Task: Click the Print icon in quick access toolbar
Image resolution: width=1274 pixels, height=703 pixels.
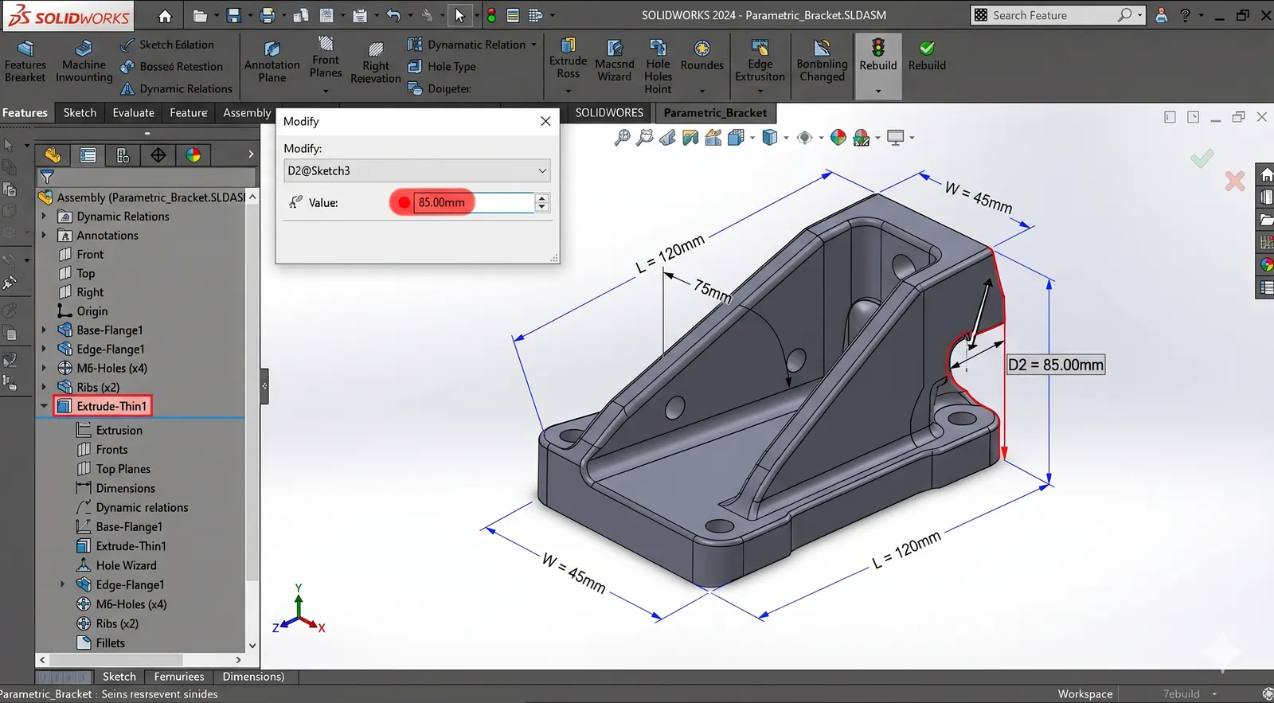Action: click(x=268, y=15)
